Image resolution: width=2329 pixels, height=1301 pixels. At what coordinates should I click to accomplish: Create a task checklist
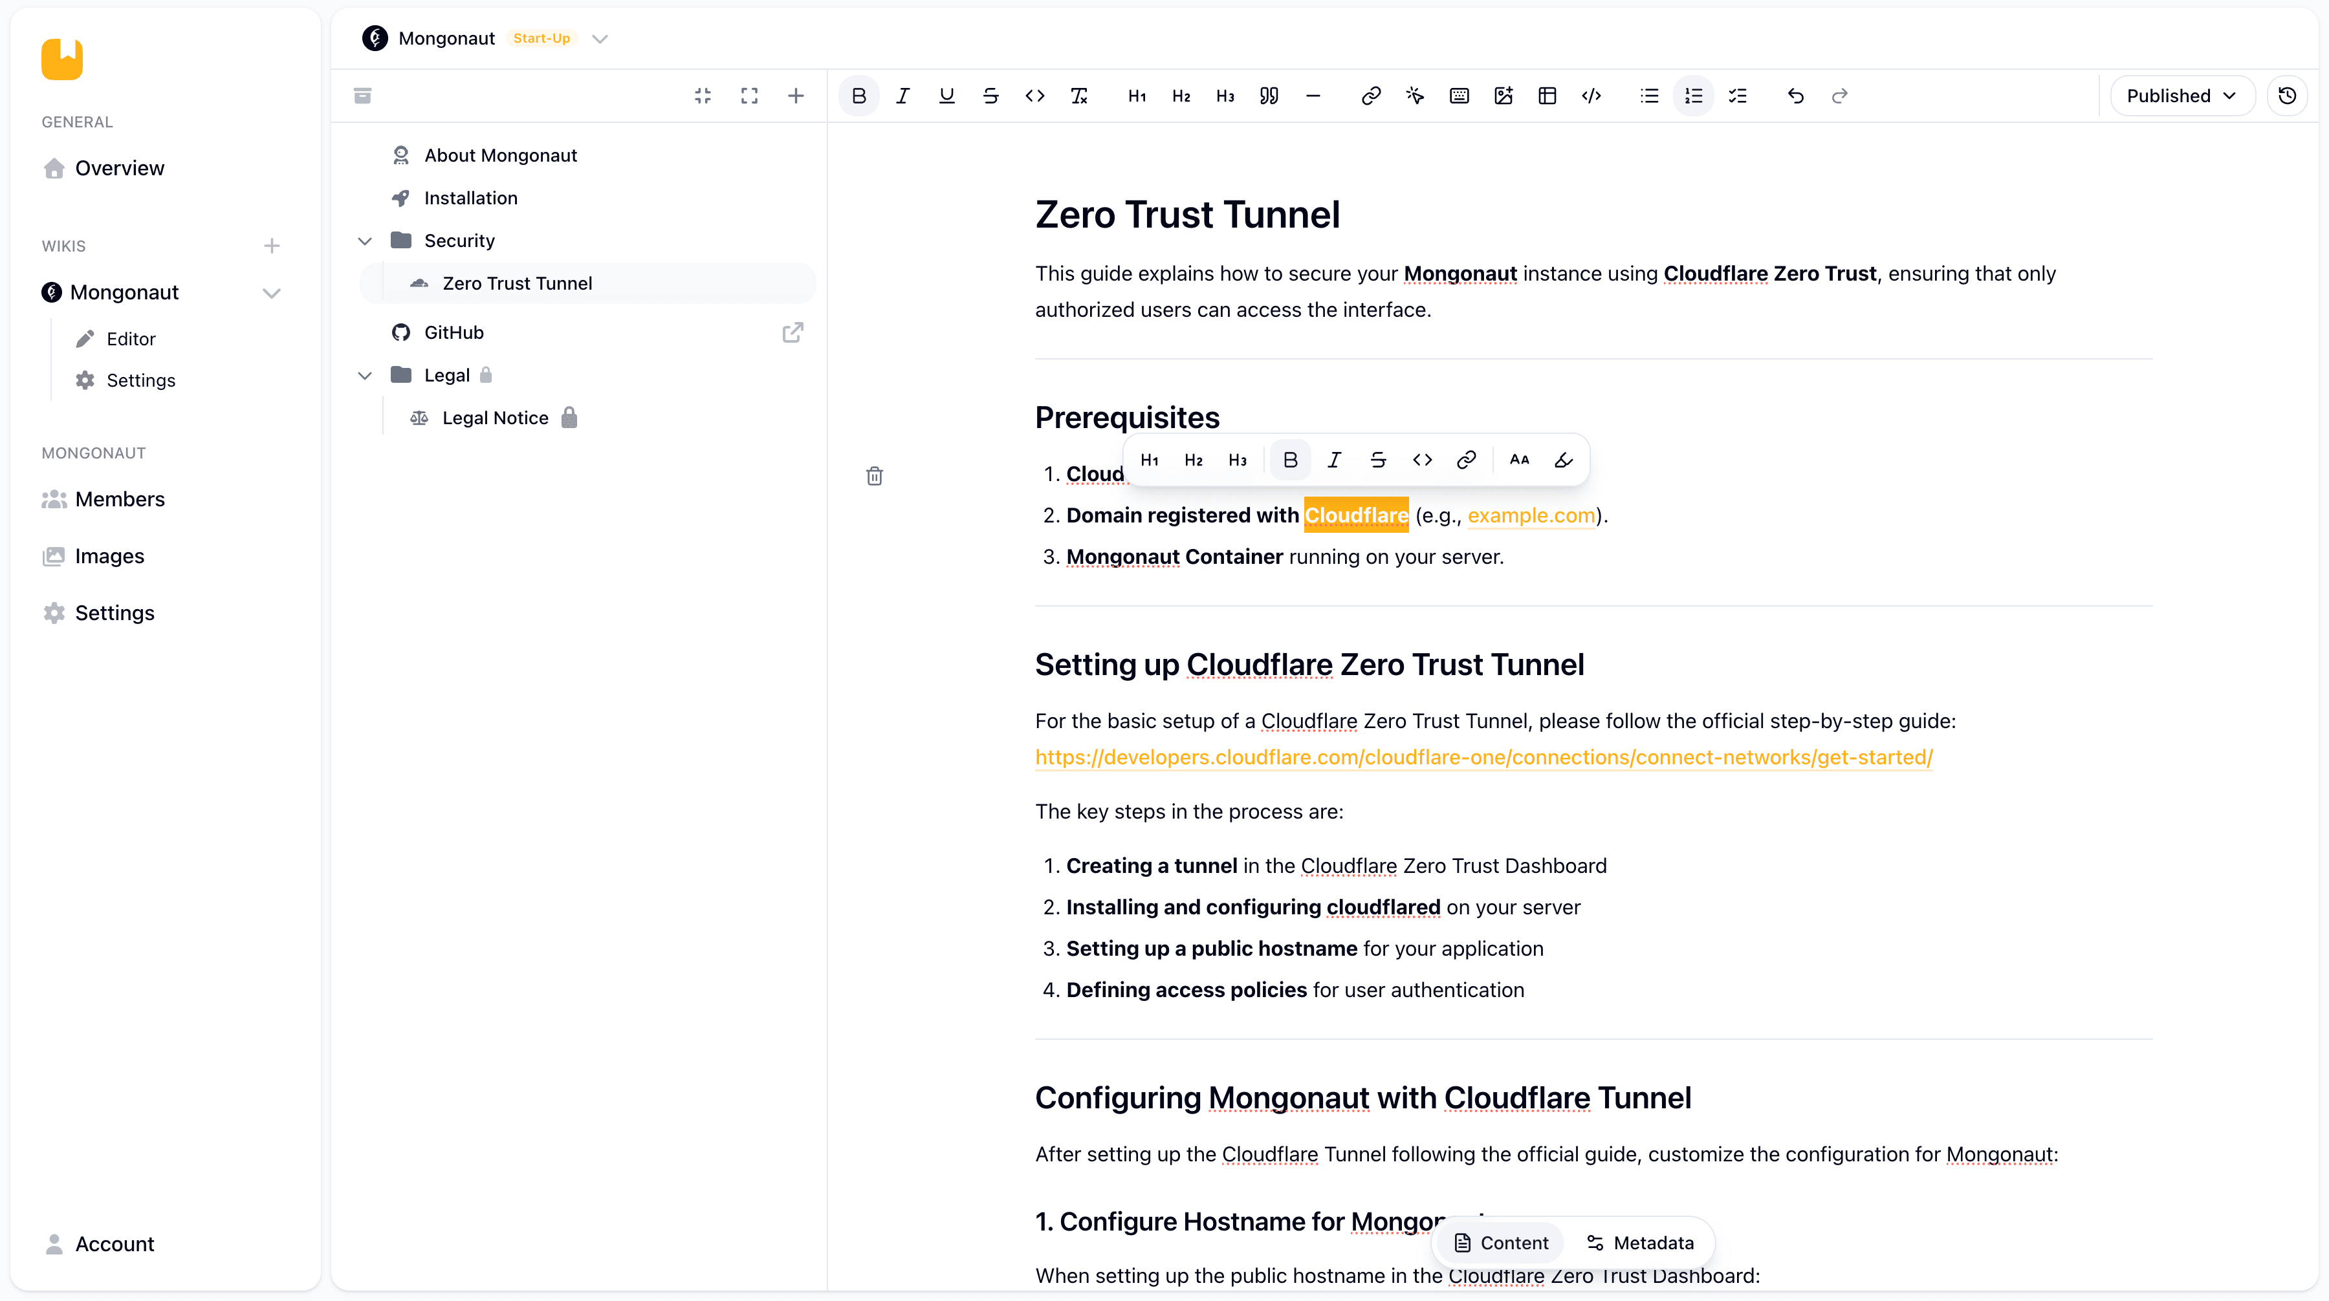coord(1738,96)
